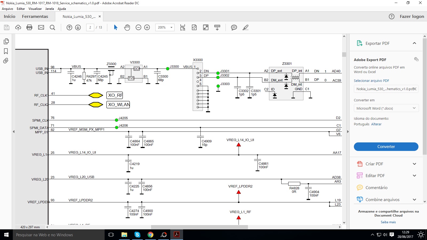
Task: Open the Ajuda menu
Action: 62,9
